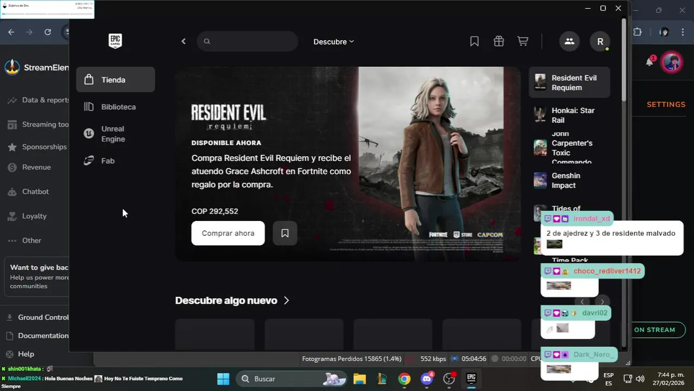Select John Carpenter's Toxic Commando entry
Screen dimensions: 694x391
coord(569,148)
